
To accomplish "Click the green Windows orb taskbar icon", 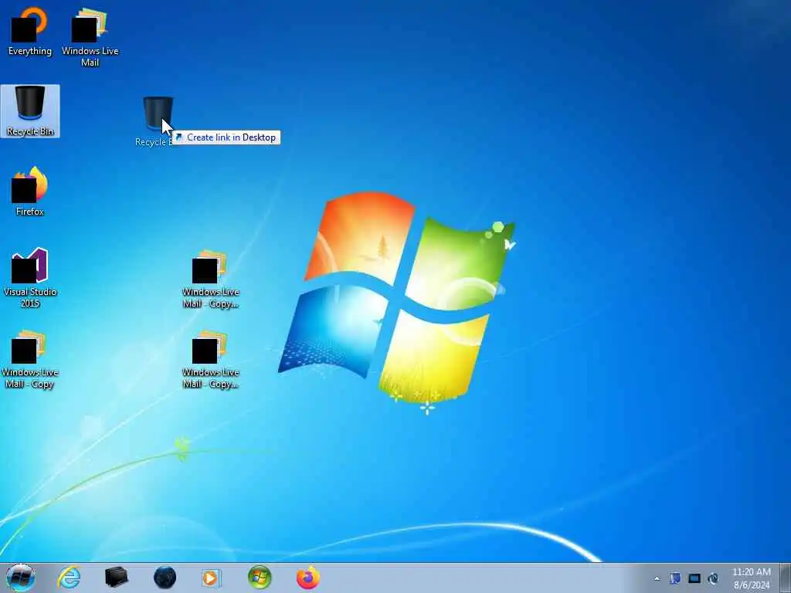I will (260, 578).
